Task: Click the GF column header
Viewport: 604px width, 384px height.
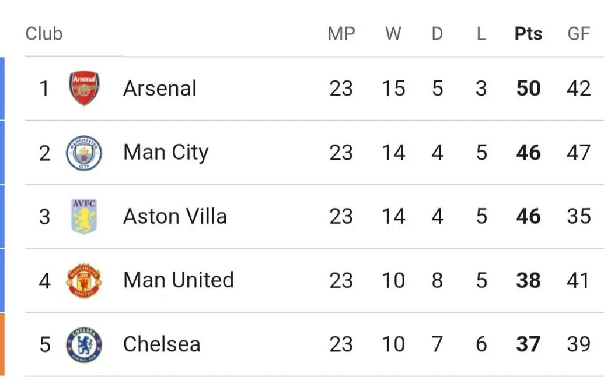Action: coord(579,34)
